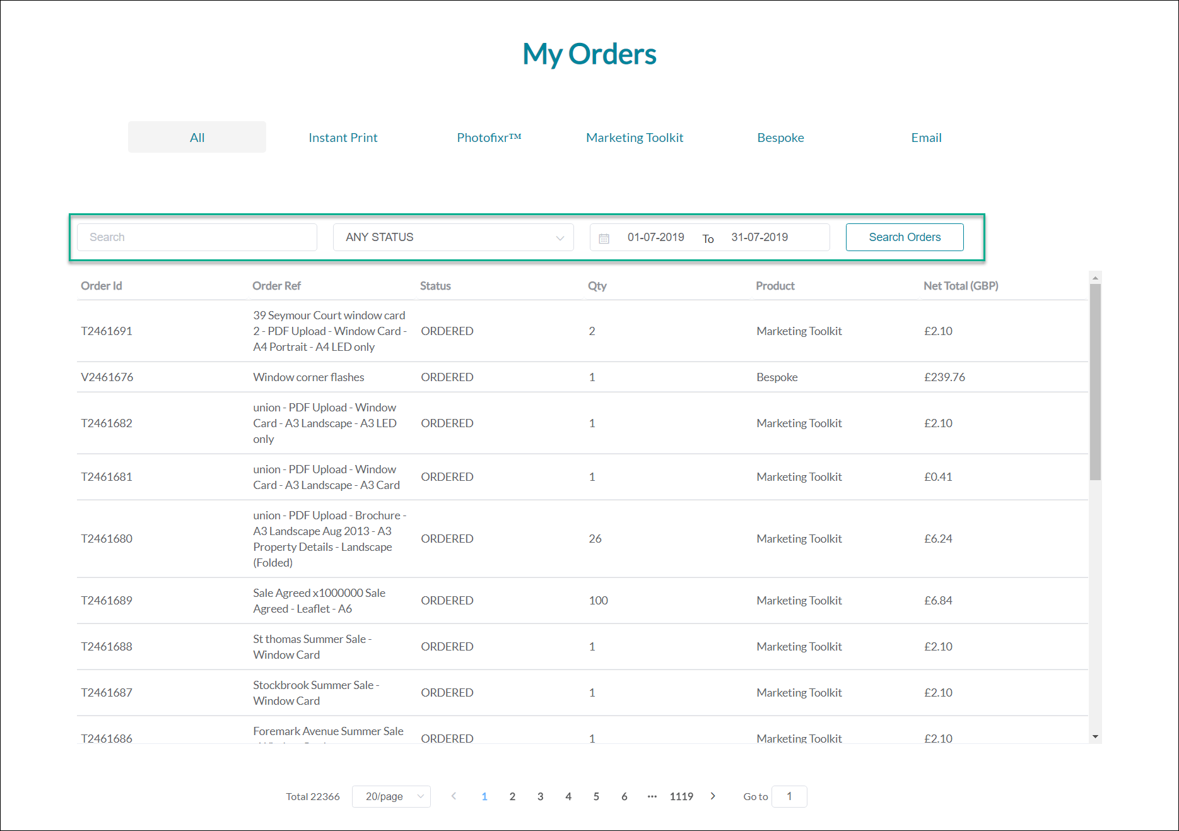This screenshot has width=1179, height=831.
Task: Show the Email orders tab
Action: coord(926,138)
